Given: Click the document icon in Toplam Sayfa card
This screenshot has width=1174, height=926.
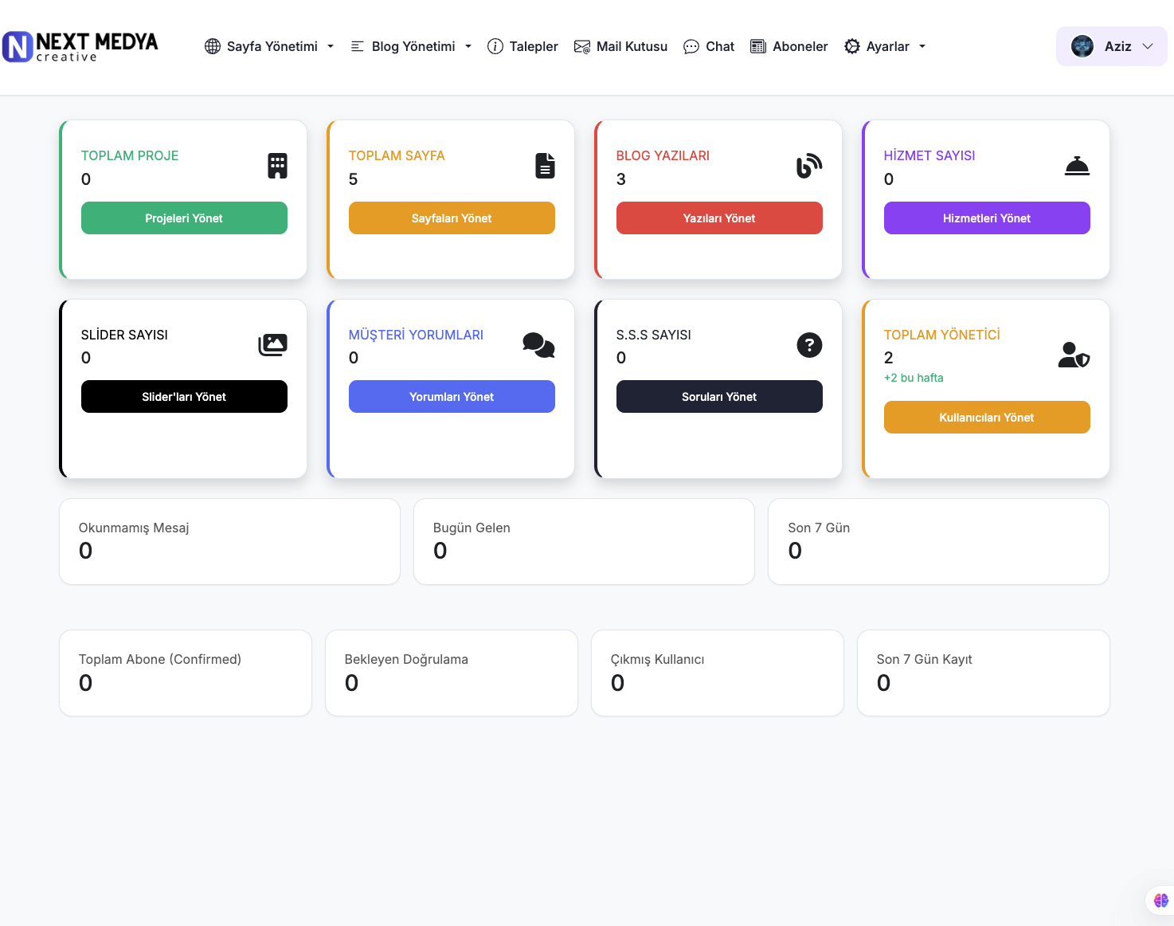Looking at the screenshot, I should point(545,166).
